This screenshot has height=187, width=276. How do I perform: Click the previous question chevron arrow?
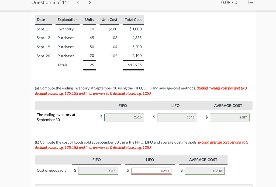coord(78,2)
